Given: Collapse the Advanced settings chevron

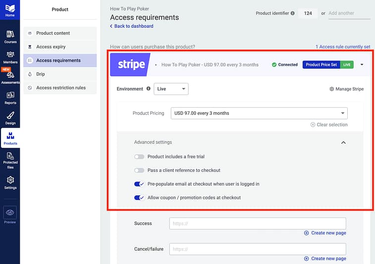Looking at the screenshot, I should coord(343,142).
